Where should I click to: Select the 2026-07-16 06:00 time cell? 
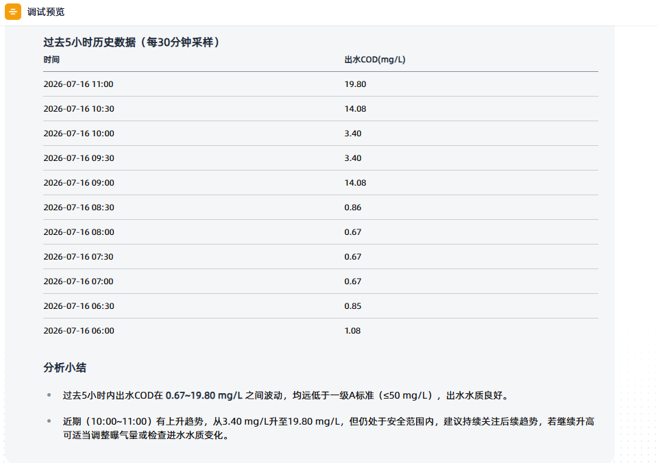(x=79, y=331)
